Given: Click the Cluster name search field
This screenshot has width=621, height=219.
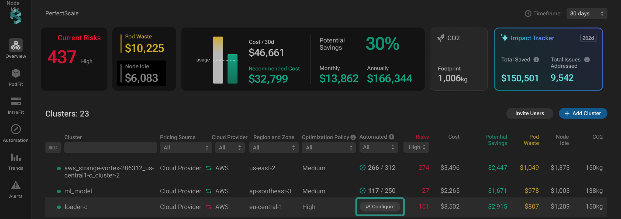Looking at the screenshot, I should [x=111, y=148].
